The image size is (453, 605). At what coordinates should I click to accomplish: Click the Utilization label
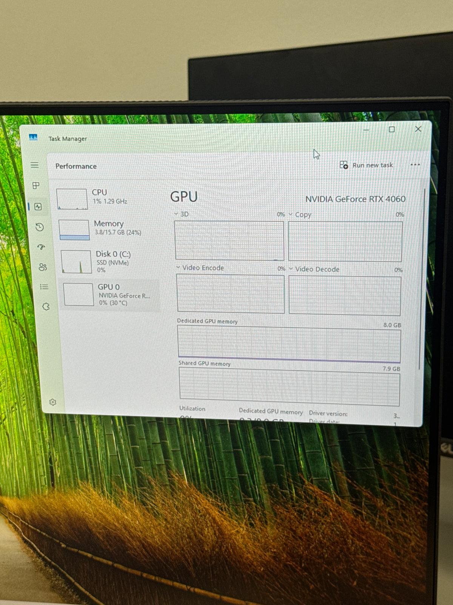coord(192,408)
